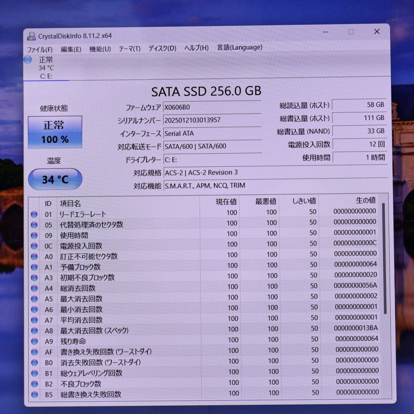Click the 正常 100 % health status button
The width and height of the screenshot is (414, 414).
point(55,132)
